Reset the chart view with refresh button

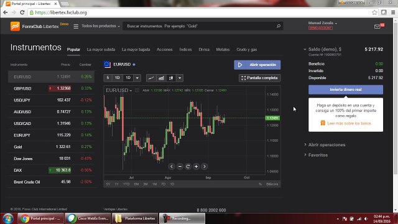click(188, 166)
